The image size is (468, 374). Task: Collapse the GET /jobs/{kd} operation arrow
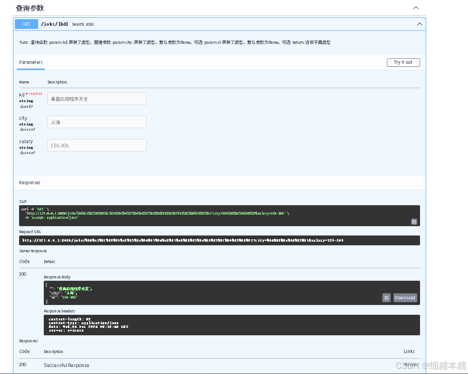click(420, 24)
